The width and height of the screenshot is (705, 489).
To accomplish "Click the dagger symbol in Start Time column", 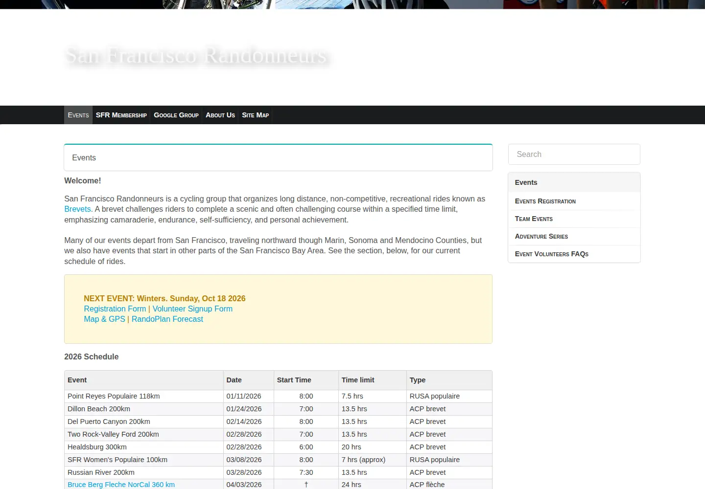I will pyautogui.click(x=306, y=485).
